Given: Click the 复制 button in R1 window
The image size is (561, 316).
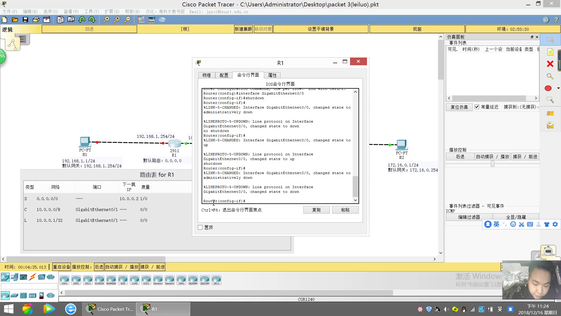Looking at the screenshot, I should pos(316,210).
